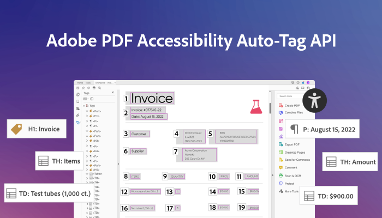
Task: Open the More Tools label
Action: 291,191
